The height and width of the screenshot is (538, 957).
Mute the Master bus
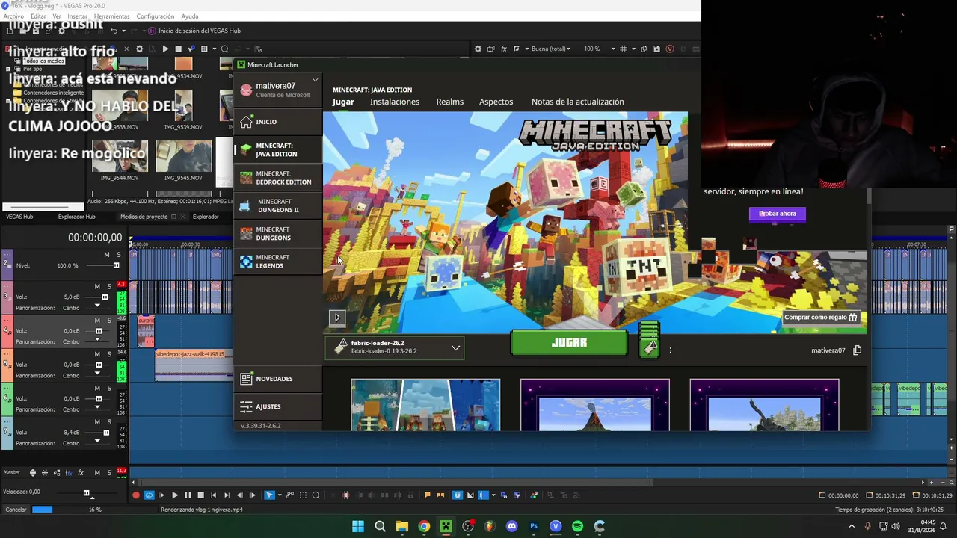tap(97, 472)
